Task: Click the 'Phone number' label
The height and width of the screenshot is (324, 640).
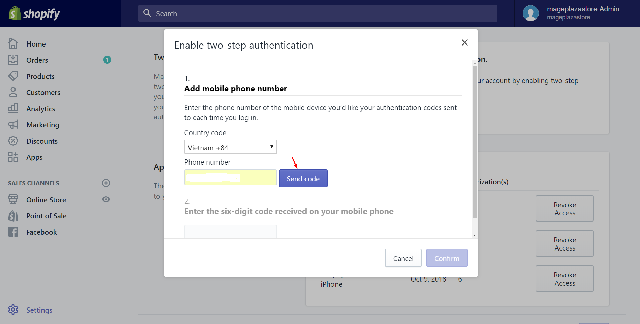Action: click(x=207, y=162)
